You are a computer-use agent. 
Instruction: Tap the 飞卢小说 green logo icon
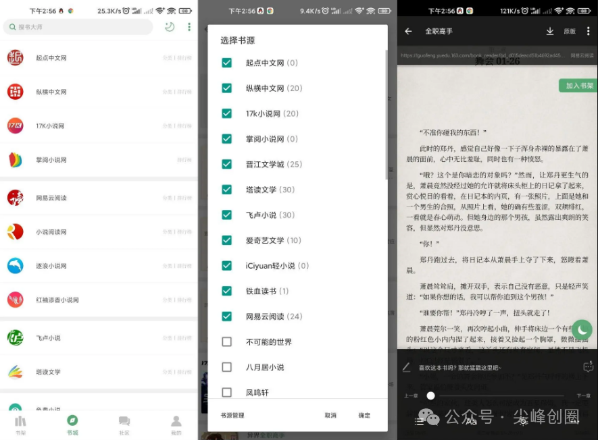tap(16, 337)
